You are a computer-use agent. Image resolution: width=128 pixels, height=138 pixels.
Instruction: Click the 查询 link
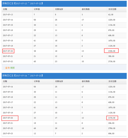[7, 68]
